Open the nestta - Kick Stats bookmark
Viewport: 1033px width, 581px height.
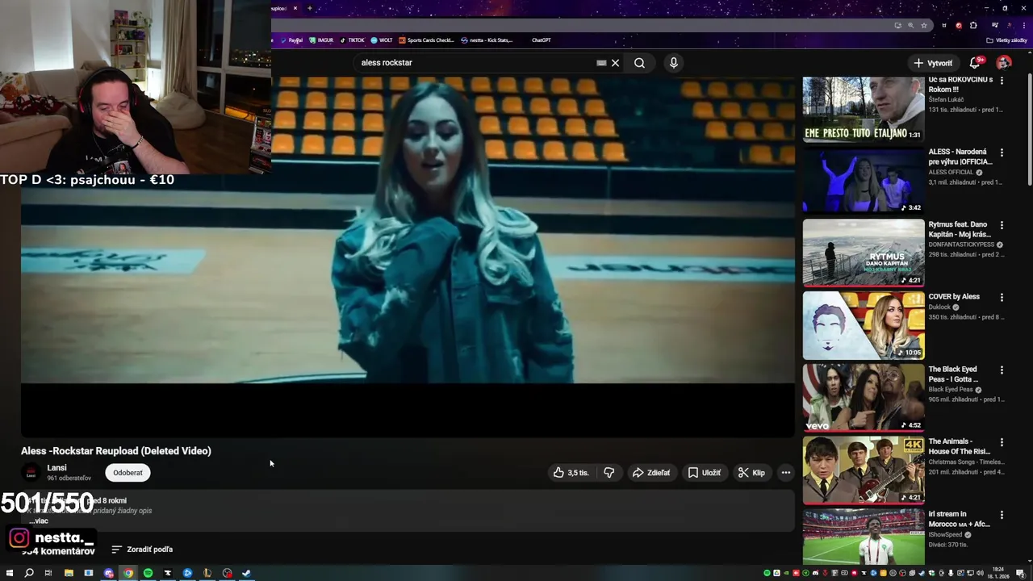click(x=487, y=40)
